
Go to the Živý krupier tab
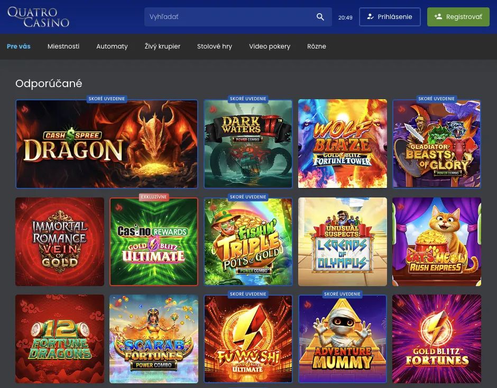point(162,46)
